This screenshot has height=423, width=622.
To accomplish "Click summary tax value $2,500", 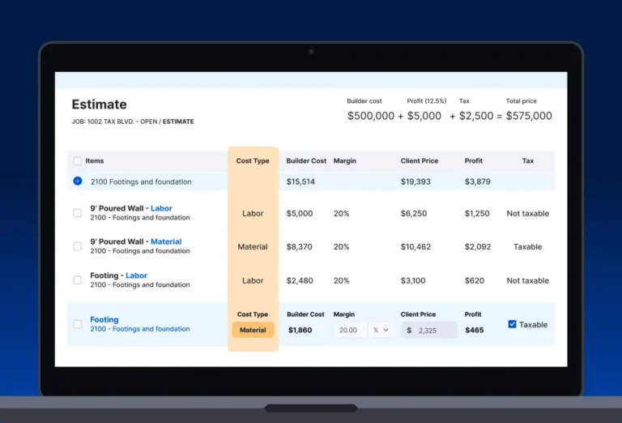I will pyautogui.click(x=476, y=116).
